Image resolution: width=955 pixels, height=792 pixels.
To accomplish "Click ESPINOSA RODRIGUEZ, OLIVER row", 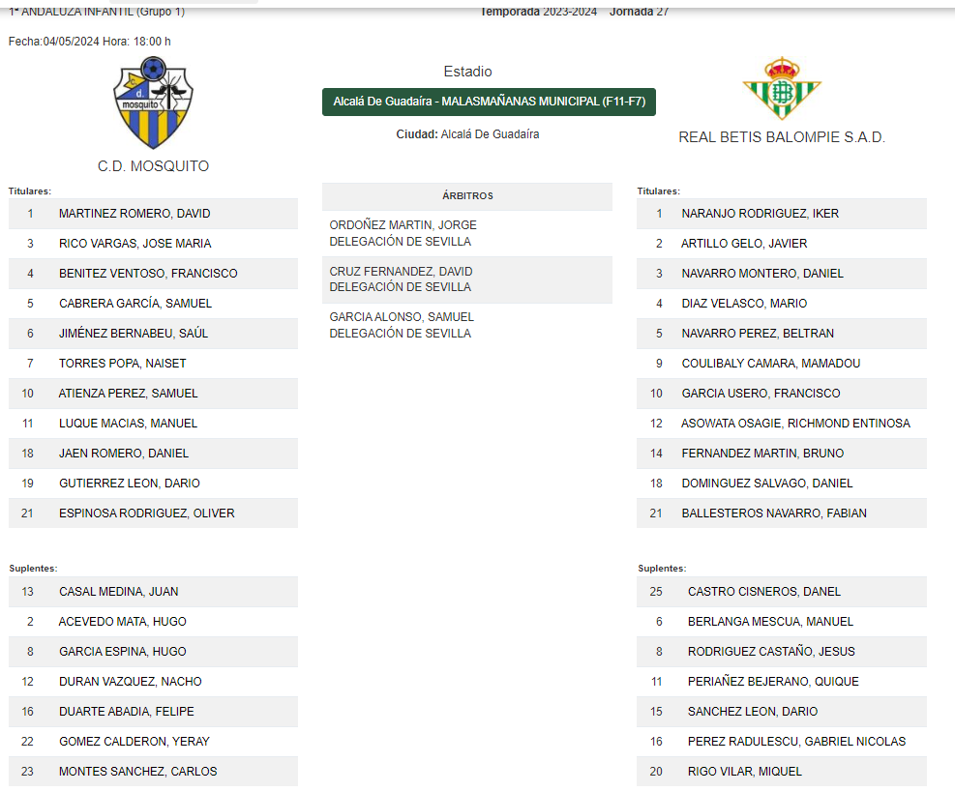I will tap(146, 513).
